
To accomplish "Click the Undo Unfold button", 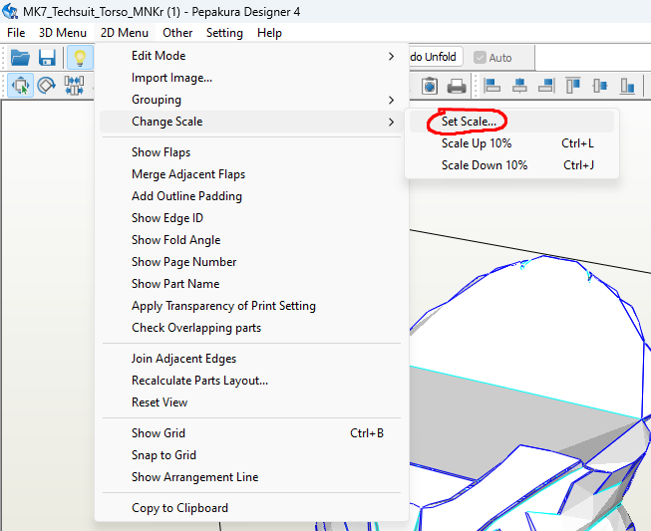I will (436, 57).
